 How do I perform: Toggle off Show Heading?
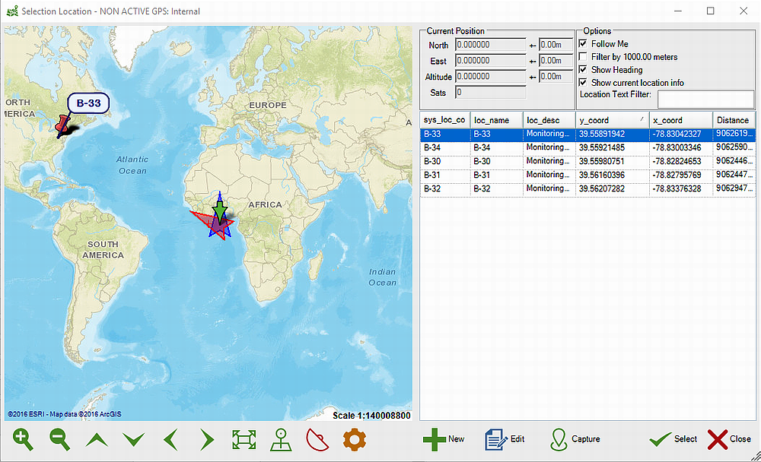[x=583, y=69]
